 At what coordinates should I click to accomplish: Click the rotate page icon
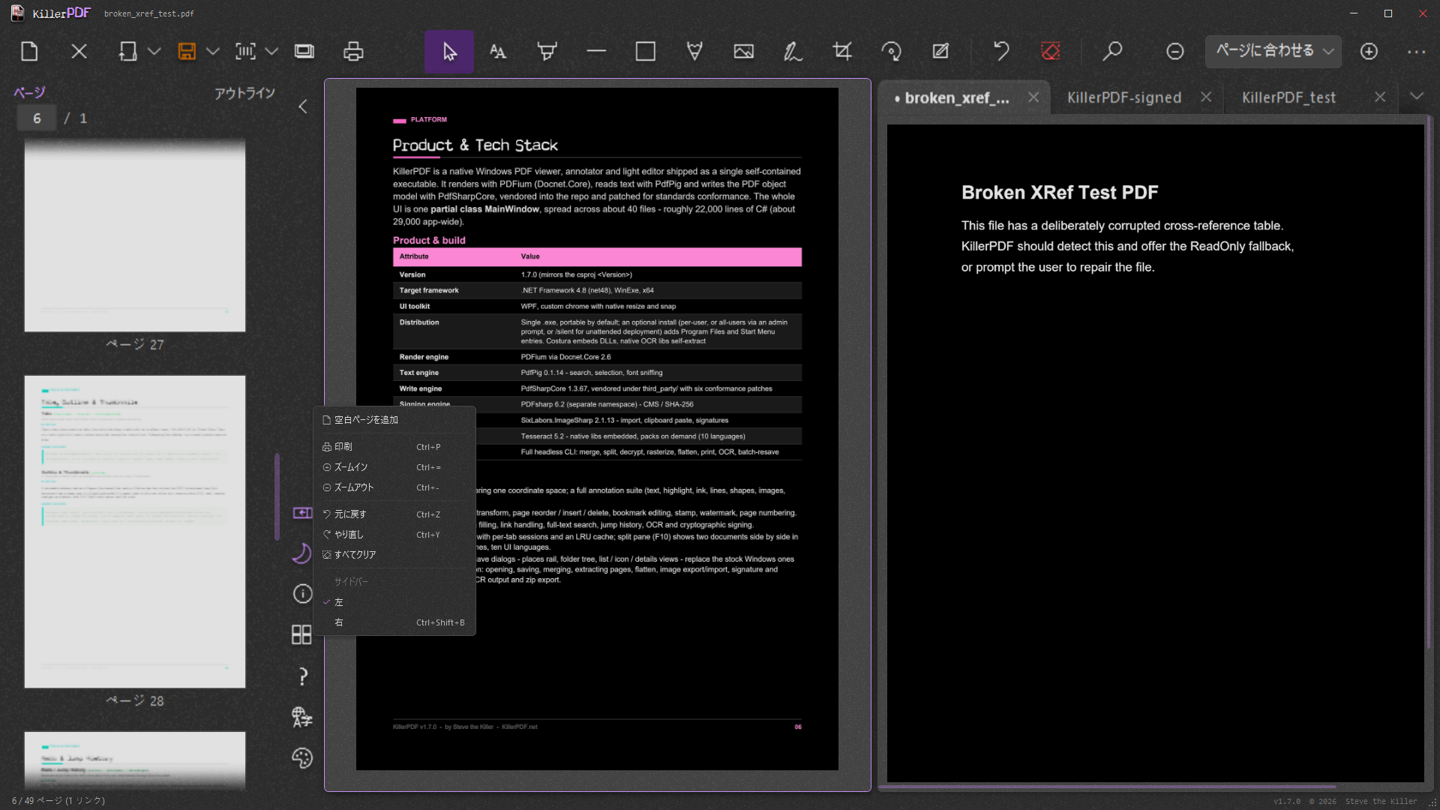click(x=891, y=52)
